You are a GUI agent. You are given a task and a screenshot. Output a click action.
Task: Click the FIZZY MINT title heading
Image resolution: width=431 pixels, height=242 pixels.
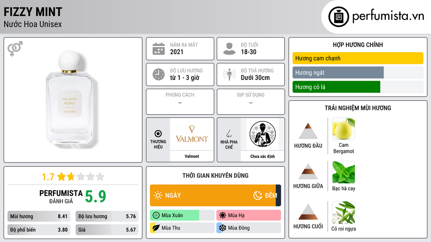pyautogui.click(x=33, y=12)
